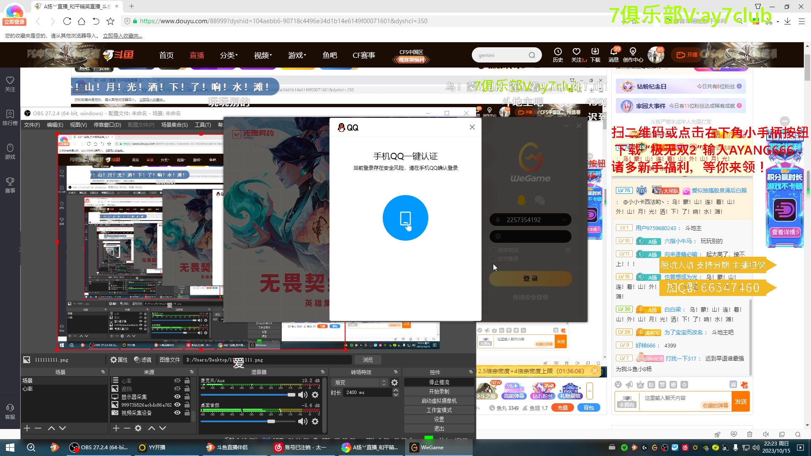Click 停止推流 in OBS controls
The image size is (811, 456).
coord(439,382)
